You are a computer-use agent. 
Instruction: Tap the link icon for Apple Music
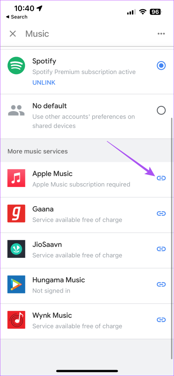161,178
